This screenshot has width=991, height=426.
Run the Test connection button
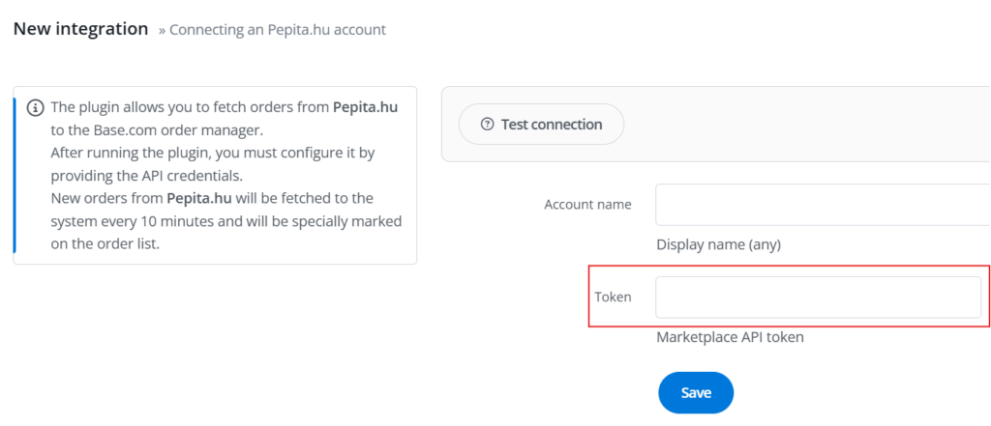(541, 125)
